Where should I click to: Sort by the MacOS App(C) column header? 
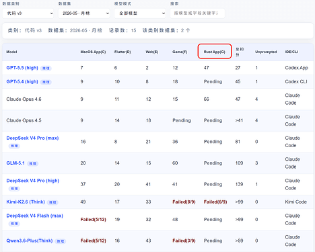93,52
